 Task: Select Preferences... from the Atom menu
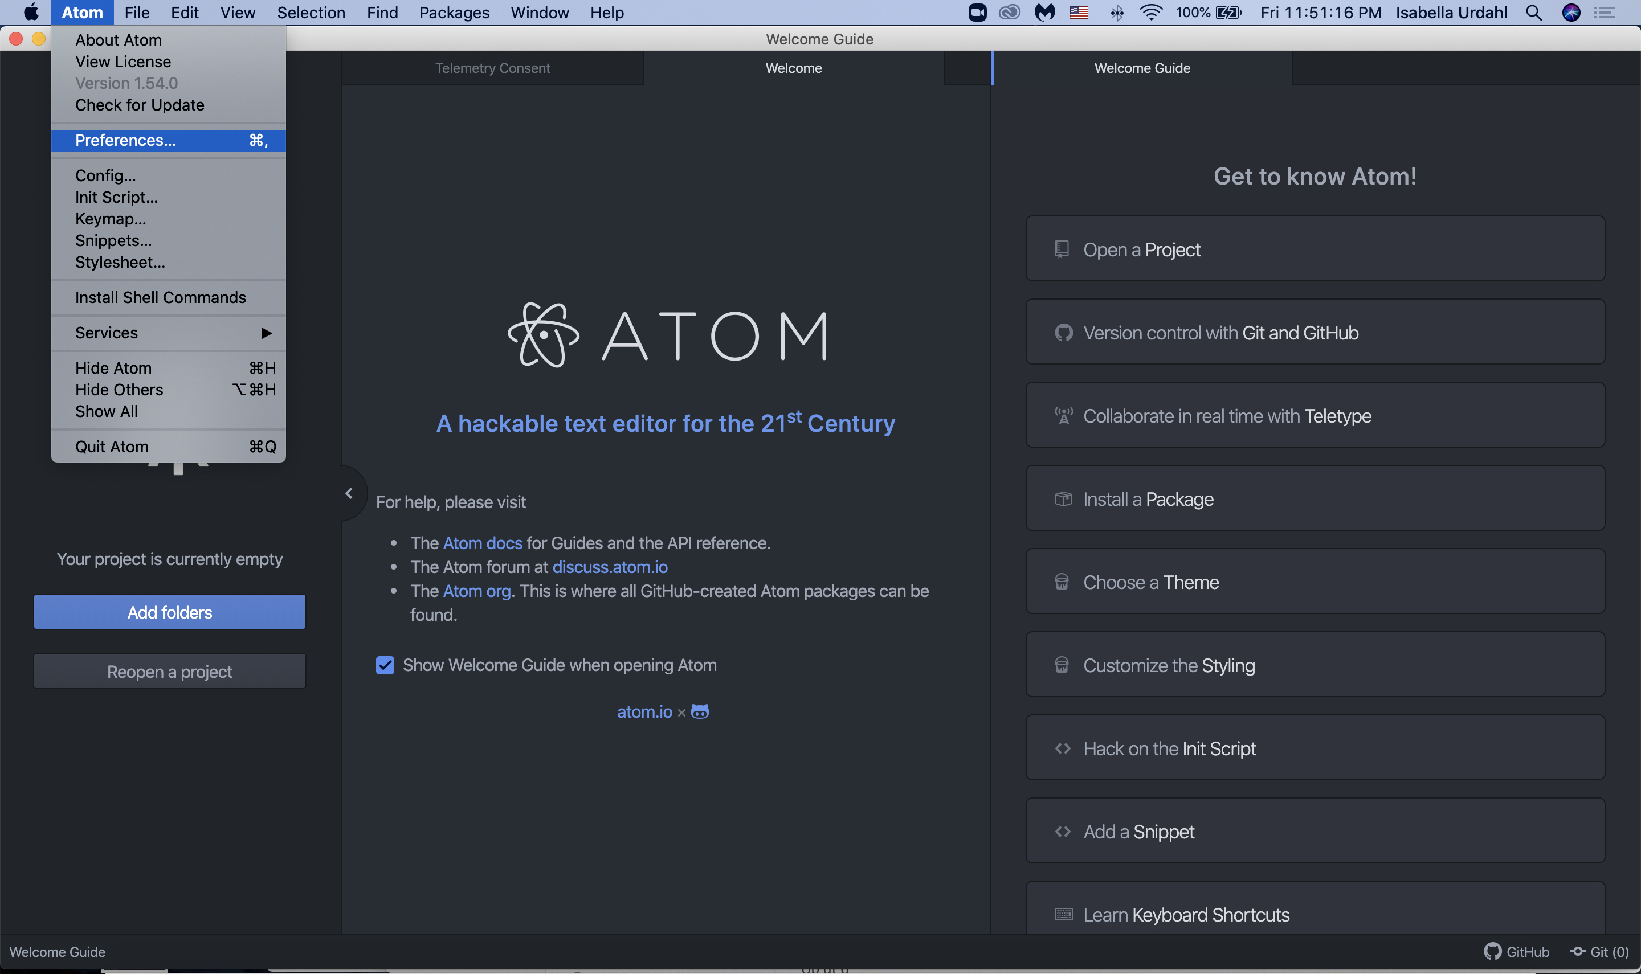pyautogui.click(x=169, y=141)
